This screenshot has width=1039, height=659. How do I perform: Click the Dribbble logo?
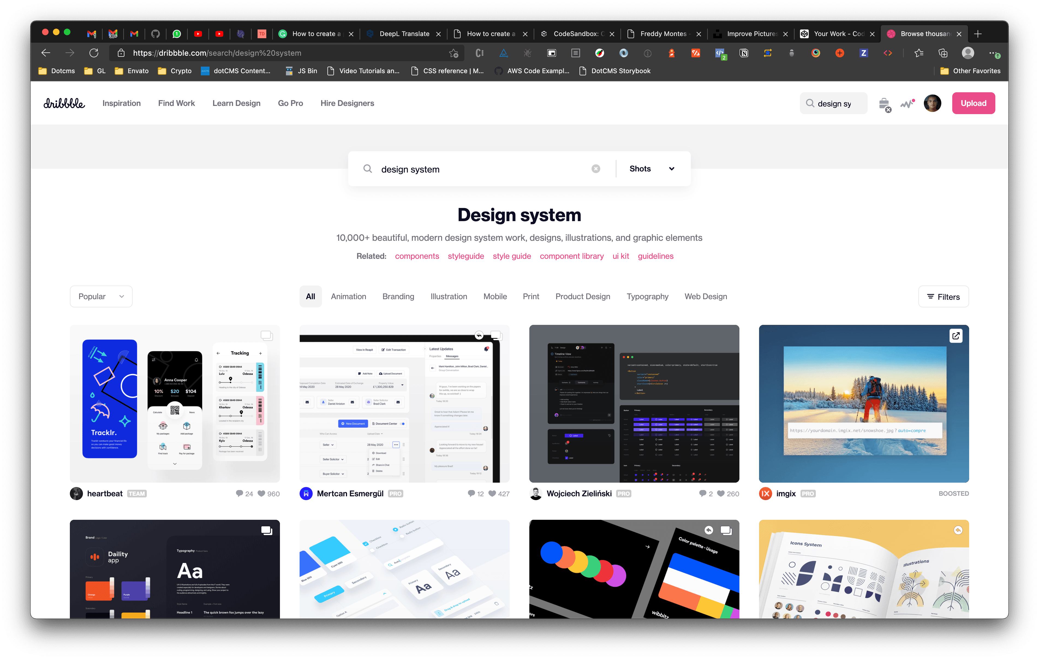[64, 103]
